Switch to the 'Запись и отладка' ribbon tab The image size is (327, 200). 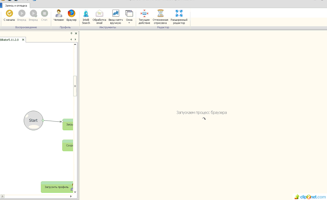point(16,5)
